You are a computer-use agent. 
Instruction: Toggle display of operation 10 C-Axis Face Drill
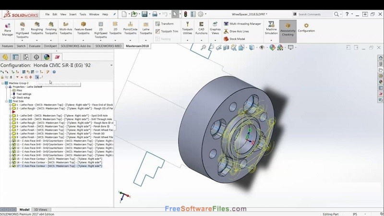pyautogui.click(x=14, y=141)
